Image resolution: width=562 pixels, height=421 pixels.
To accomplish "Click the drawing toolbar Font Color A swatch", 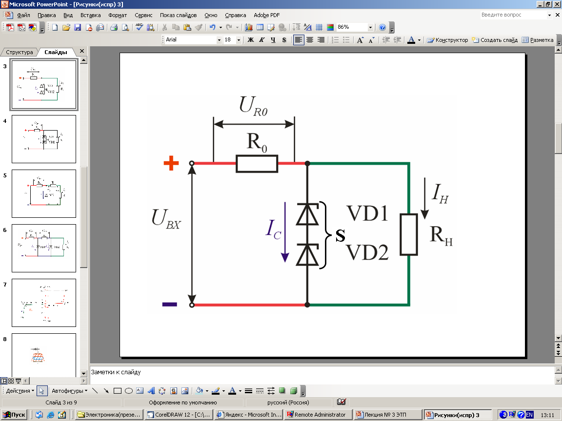I will pos(232,391).
